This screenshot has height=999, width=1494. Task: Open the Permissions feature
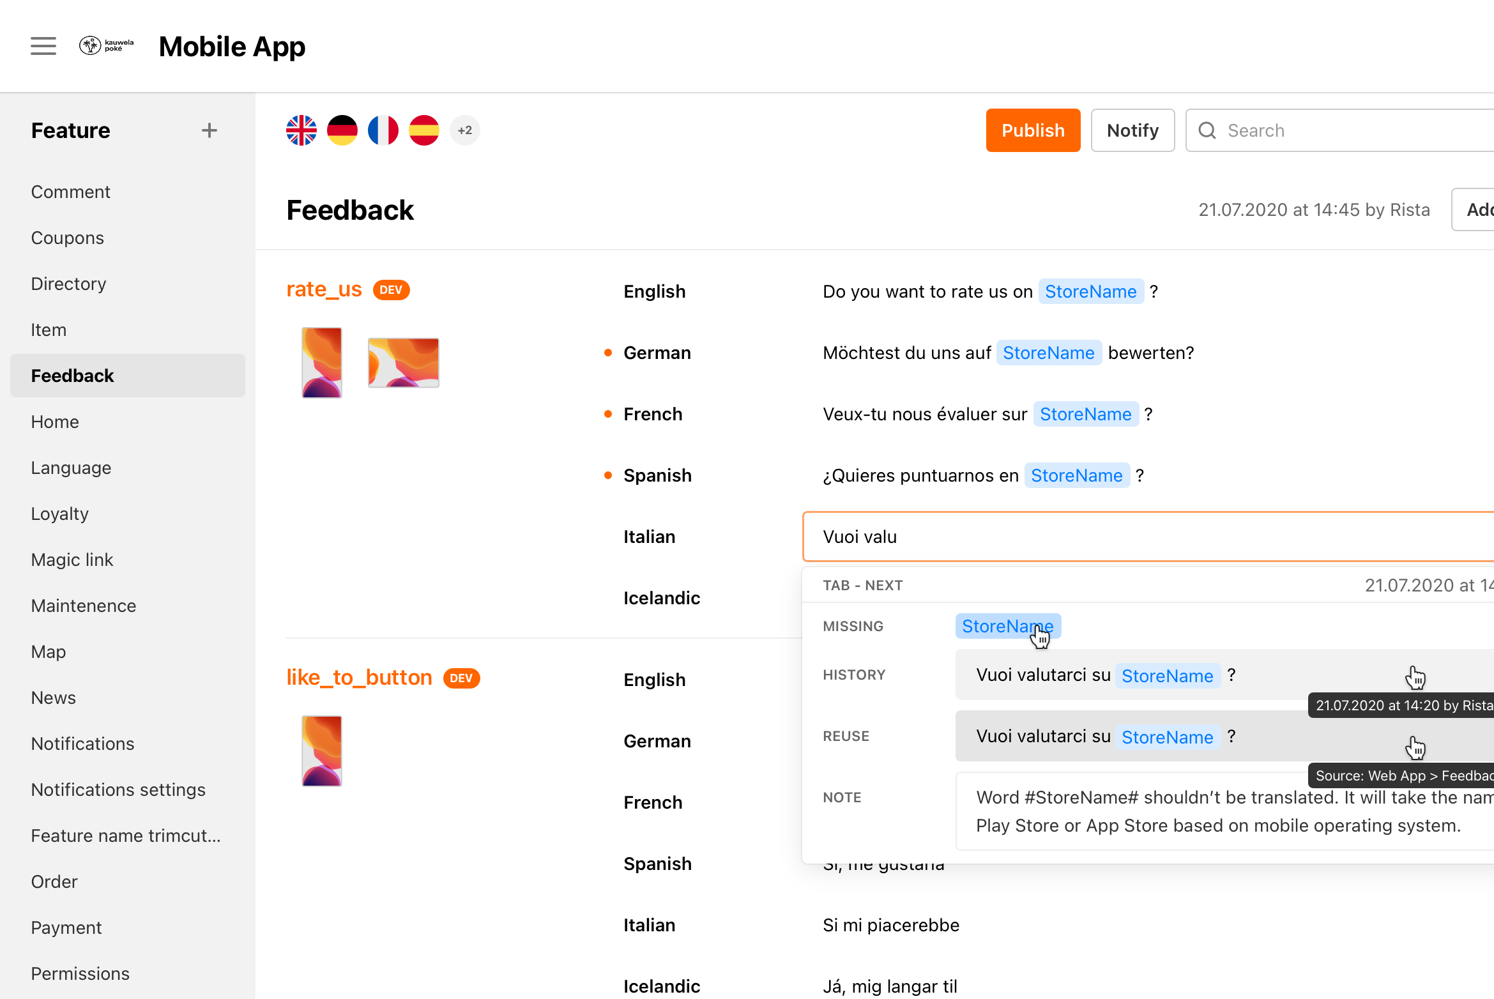(80, 973)
